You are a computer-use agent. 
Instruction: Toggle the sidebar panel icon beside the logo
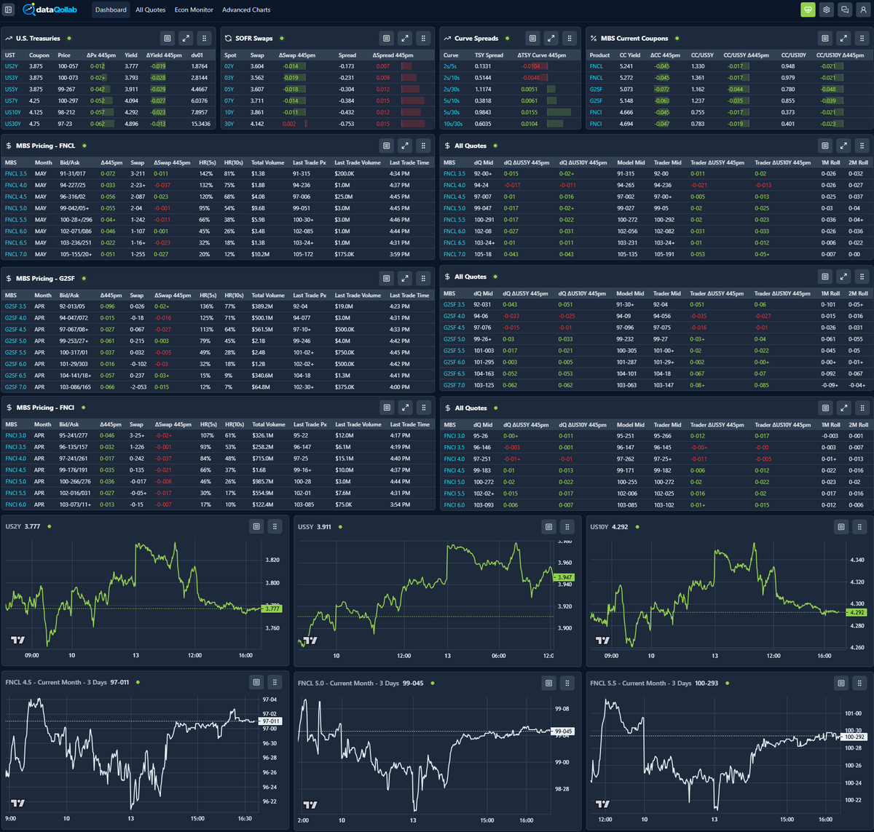[x=9, y=9]
